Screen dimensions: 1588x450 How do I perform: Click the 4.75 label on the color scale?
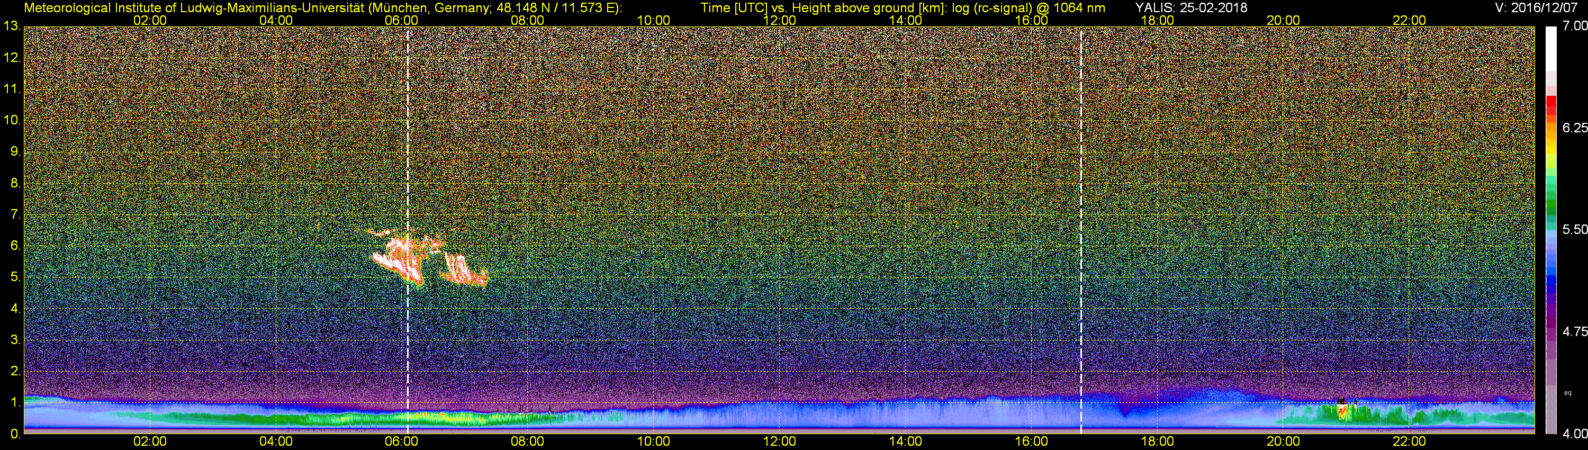(x=1575, y=331)
